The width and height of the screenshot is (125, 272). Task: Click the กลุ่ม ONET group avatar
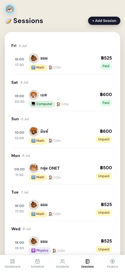pyautogui.click(x=34, y=168)
